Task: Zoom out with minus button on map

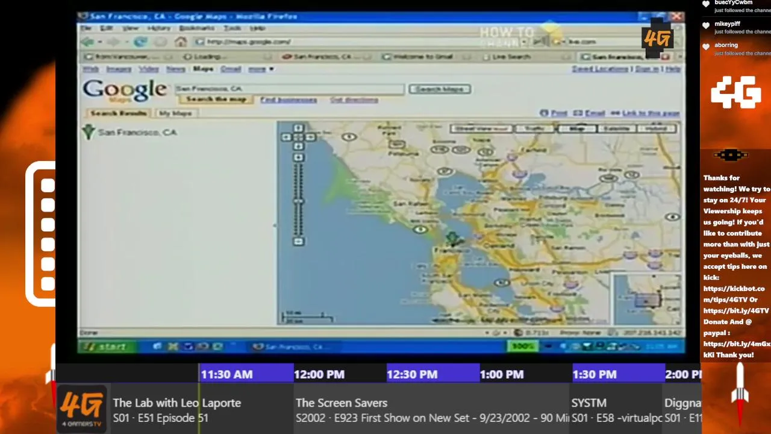Action: 298,242
